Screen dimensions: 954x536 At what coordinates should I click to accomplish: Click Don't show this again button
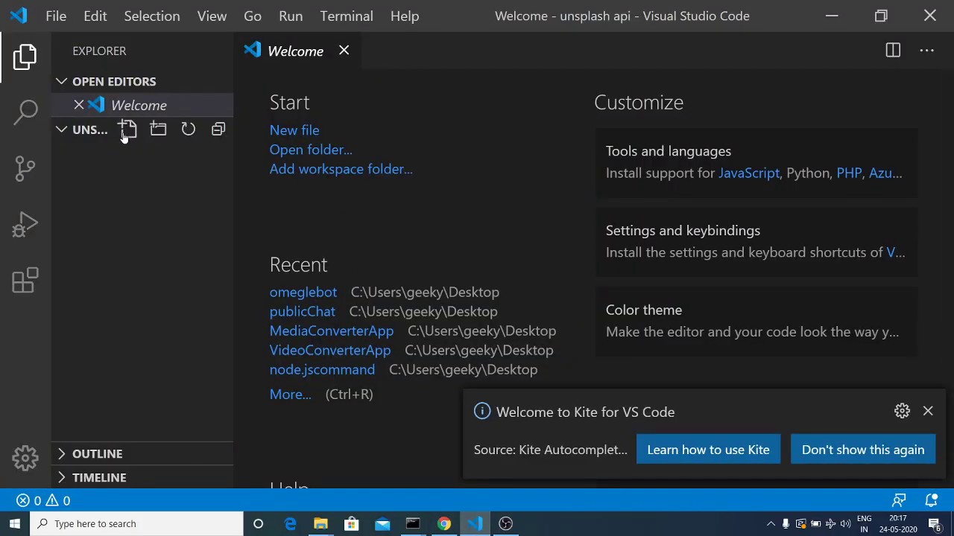click(862, 450)
